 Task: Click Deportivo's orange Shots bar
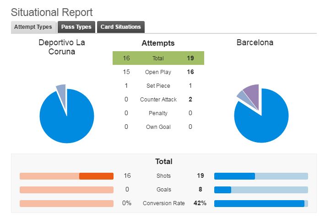point(96,176)
